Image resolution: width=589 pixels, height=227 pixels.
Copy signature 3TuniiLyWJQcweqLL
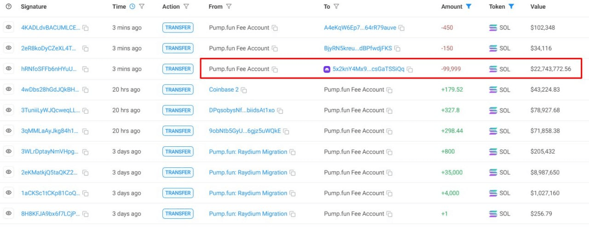click(x=86, y=111)
